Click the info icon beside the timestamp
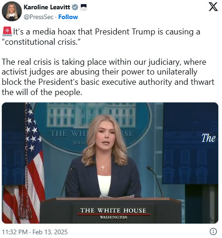Screen dimensions: 222x238 [213, 231]
